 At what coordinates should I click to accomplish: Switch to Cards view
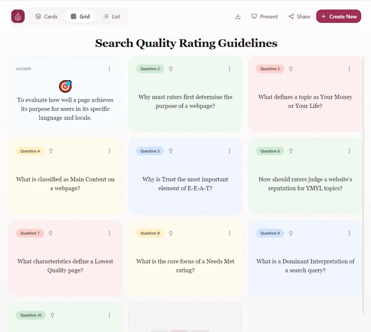tap(46, 16)
